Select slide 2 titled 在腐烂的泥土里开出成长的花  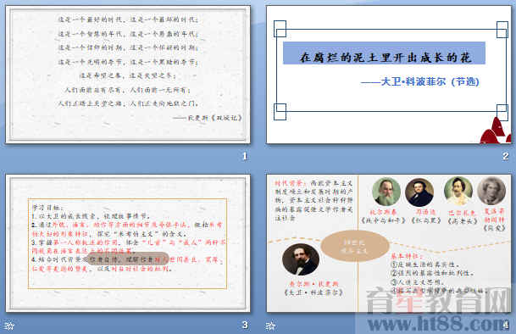point(389,75)
